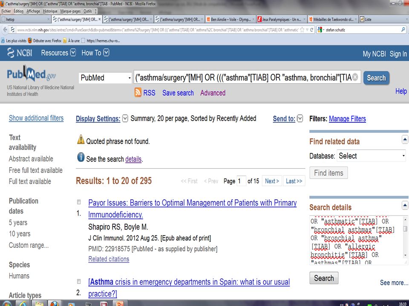
Task: Switch to the Liste tab
Action: coord(383,19)
